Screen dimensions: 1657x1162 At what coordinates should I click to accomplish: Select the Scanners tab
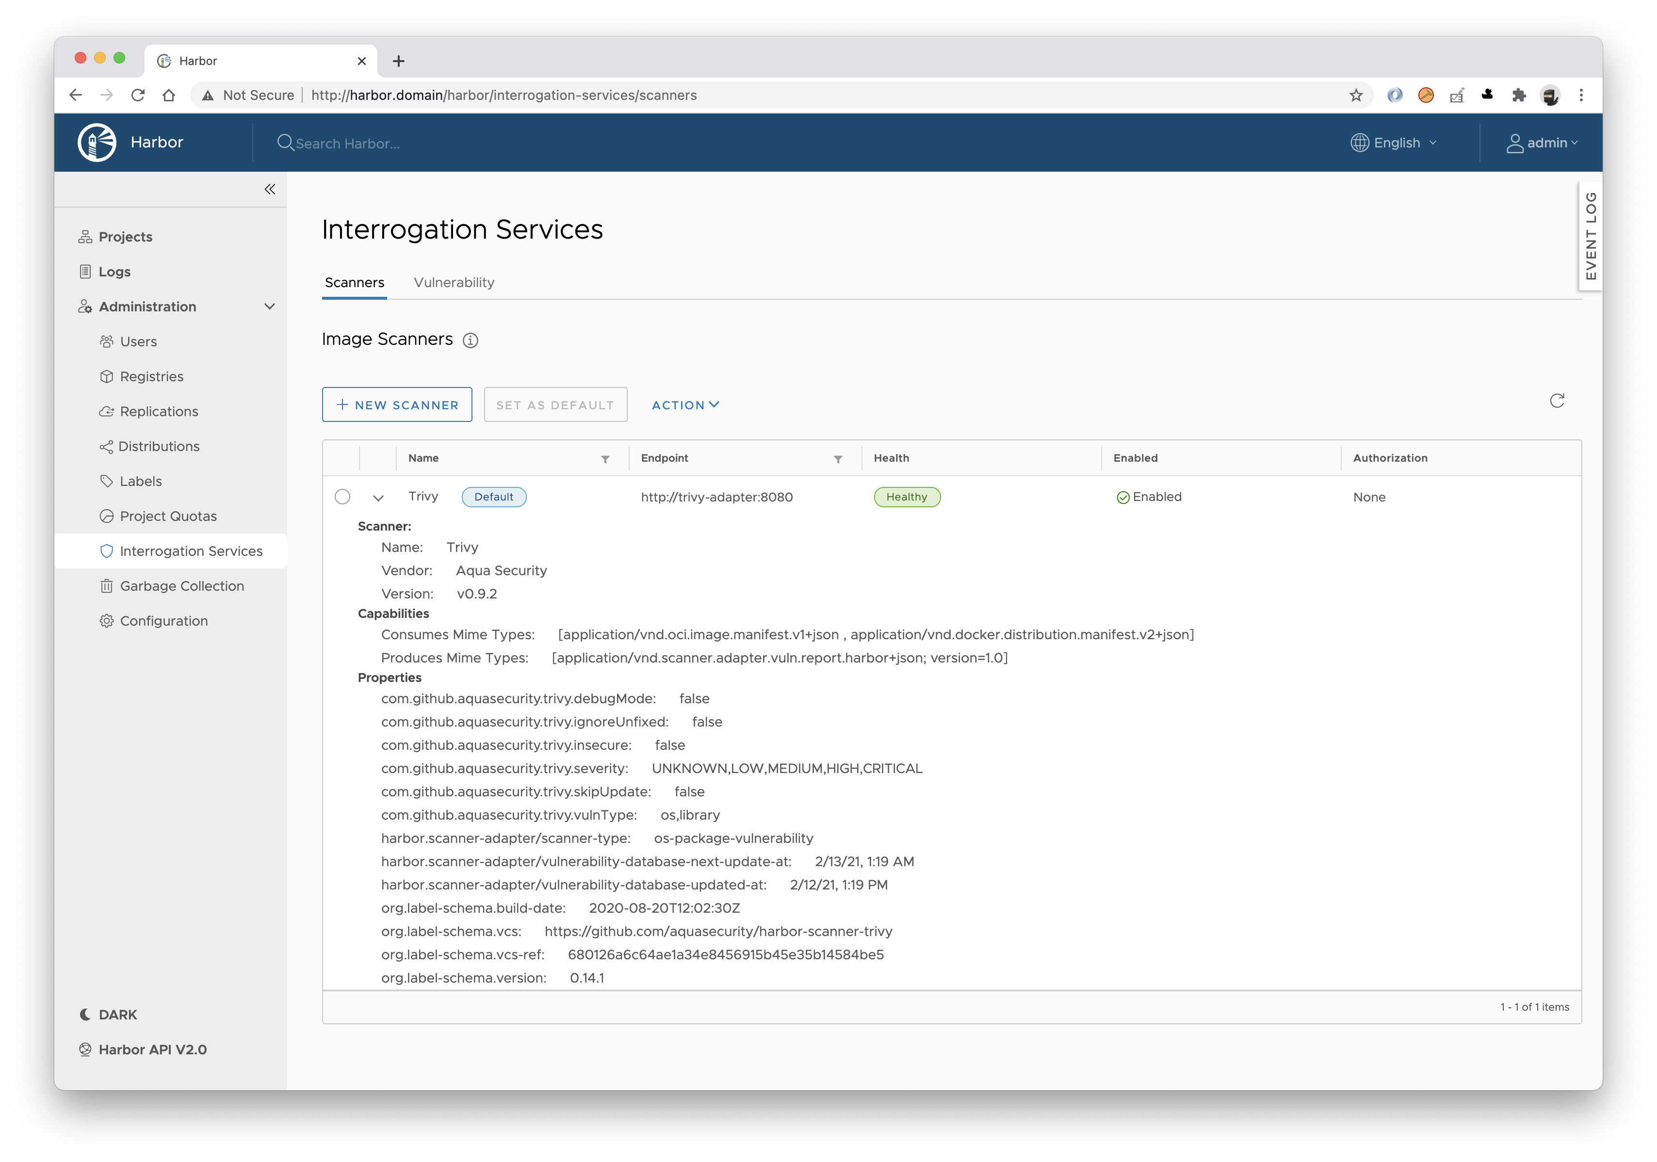[x=354, y=282]
